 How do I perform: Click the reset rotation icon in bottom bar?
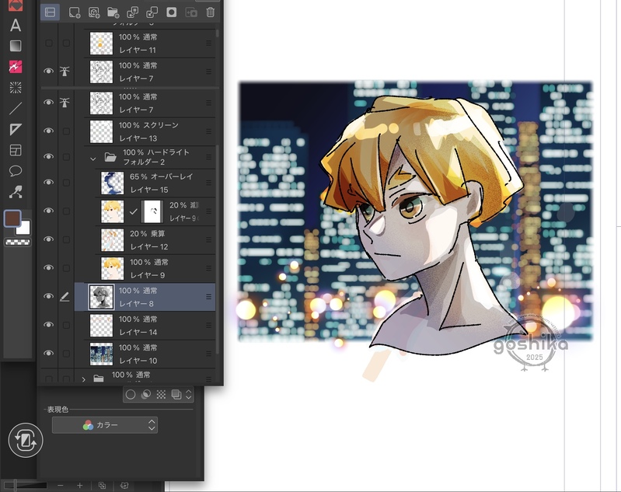[124, 485]
